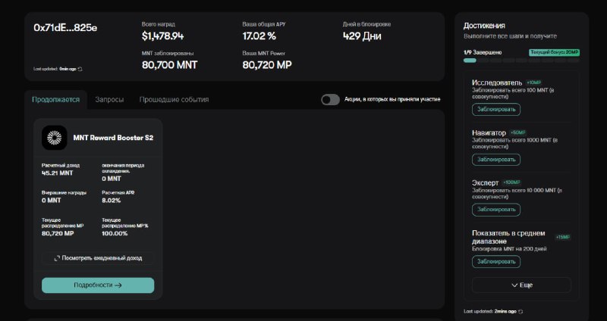
Task: Click the wallet address 0x71dE...825e
Action: click(65, 28)
